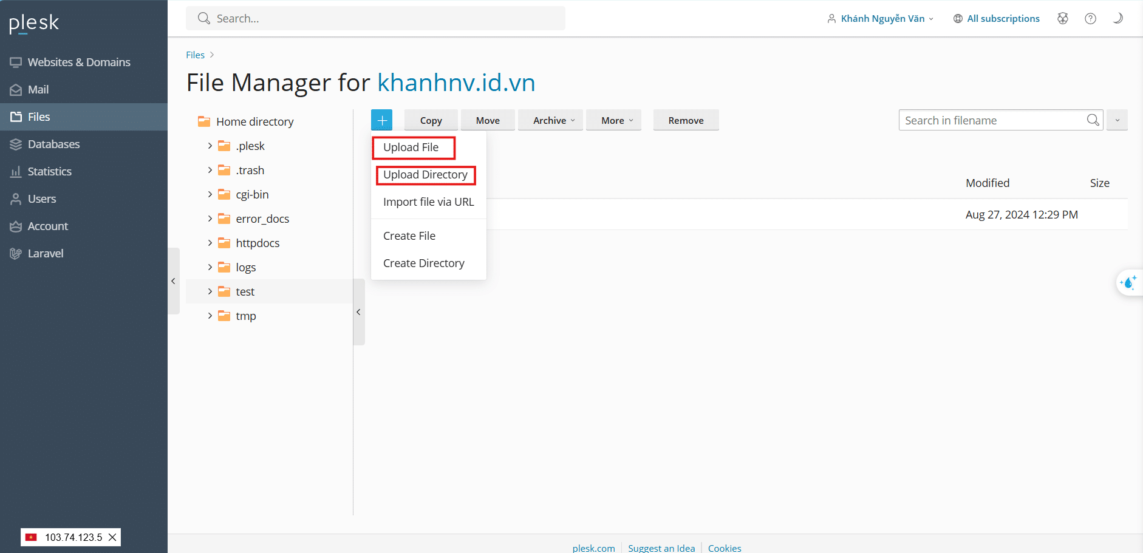
Task: Click the blue plus add-new button
Action: click(x=381, y=120)
